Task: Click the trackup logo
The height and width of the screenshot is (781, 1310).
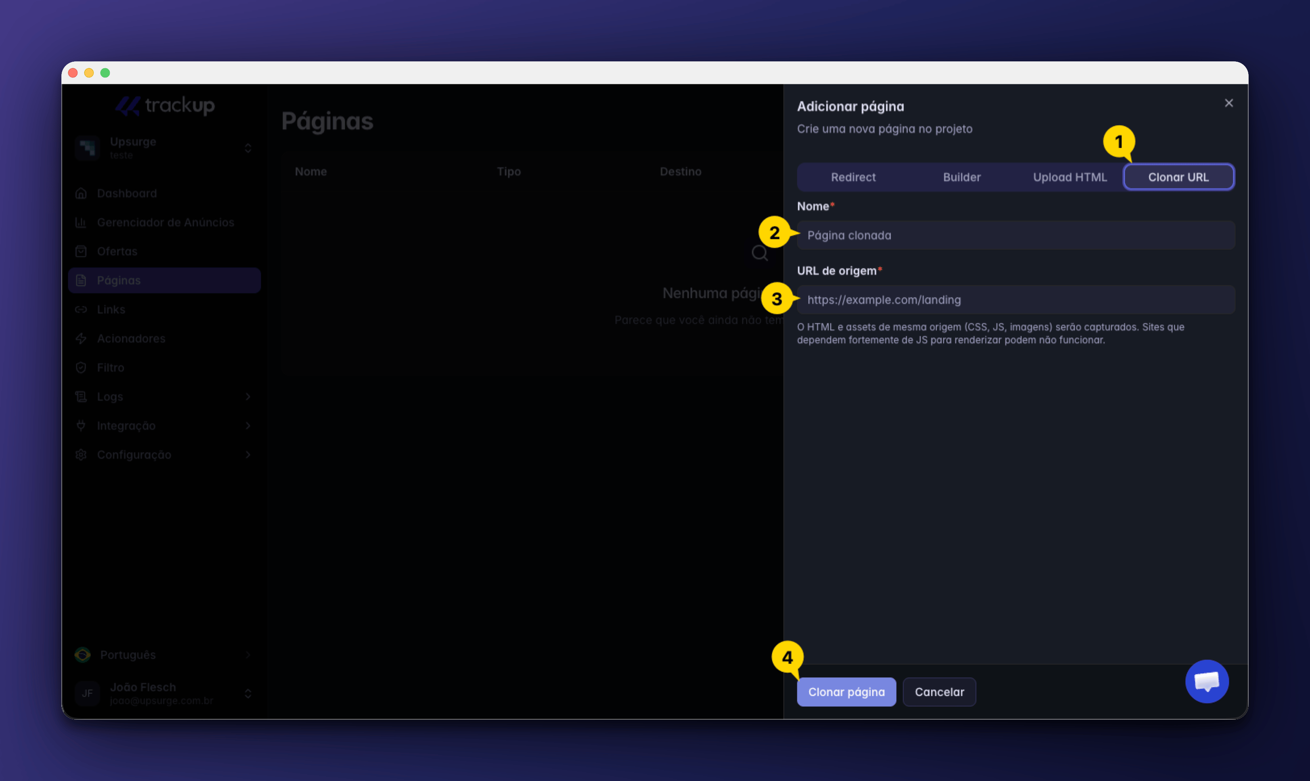Action: (x=165, y=106)
